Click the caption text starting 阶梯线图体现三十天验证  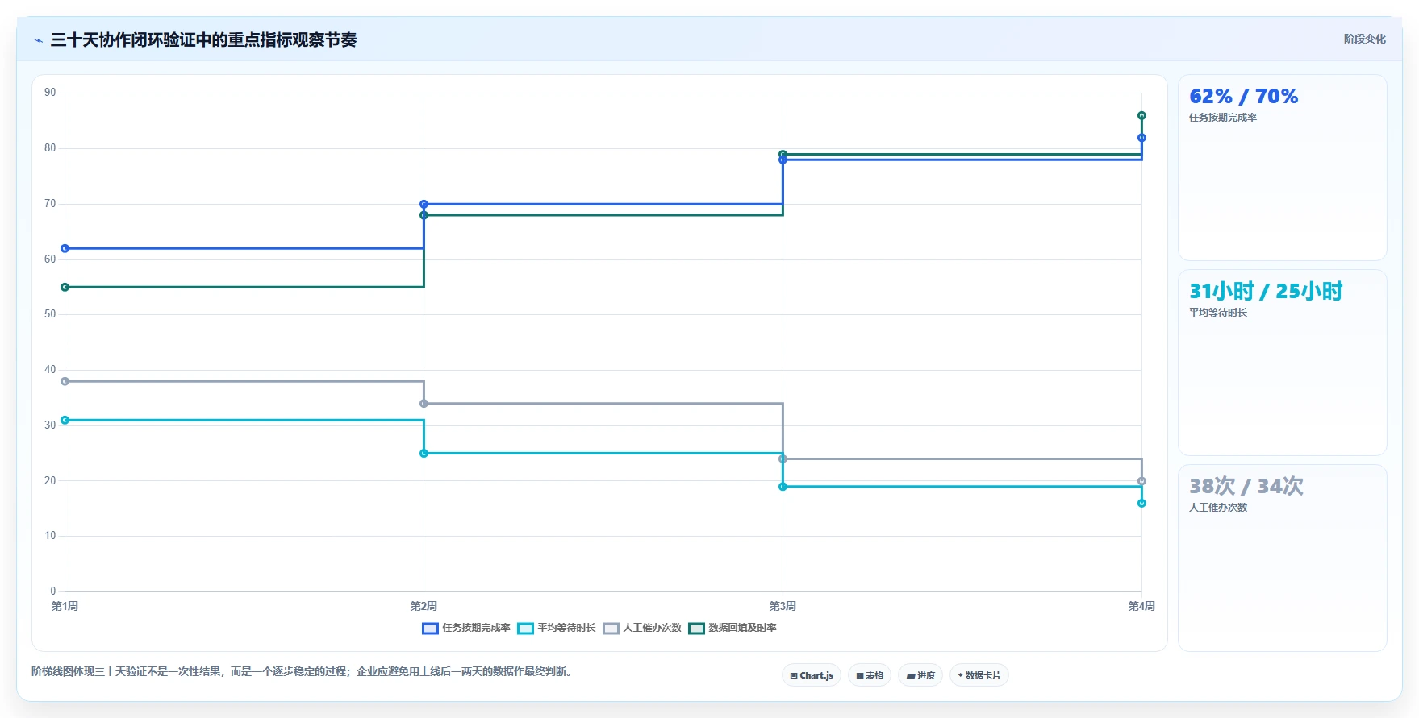coord(303,671)
